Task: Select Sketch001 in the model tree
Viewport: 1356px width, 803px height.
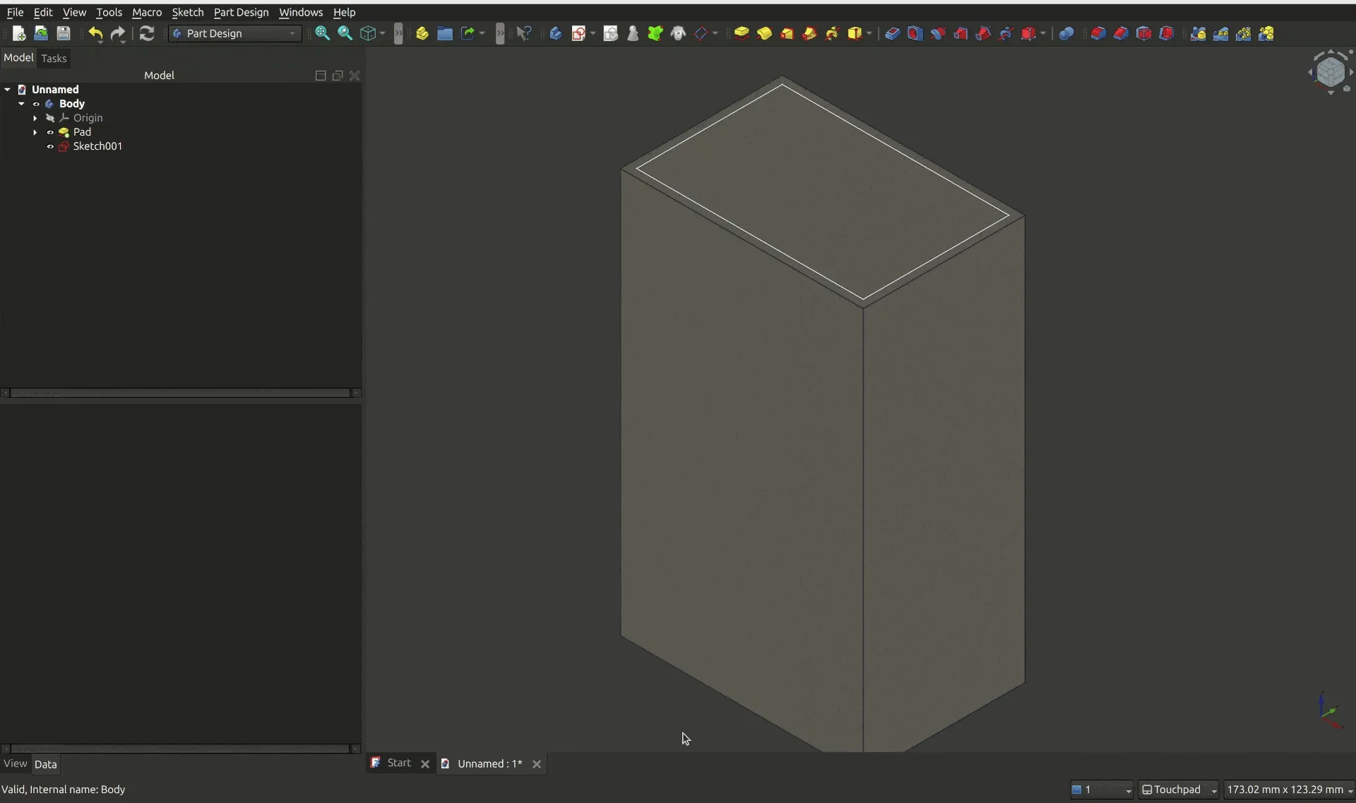Action: [97, 146]
